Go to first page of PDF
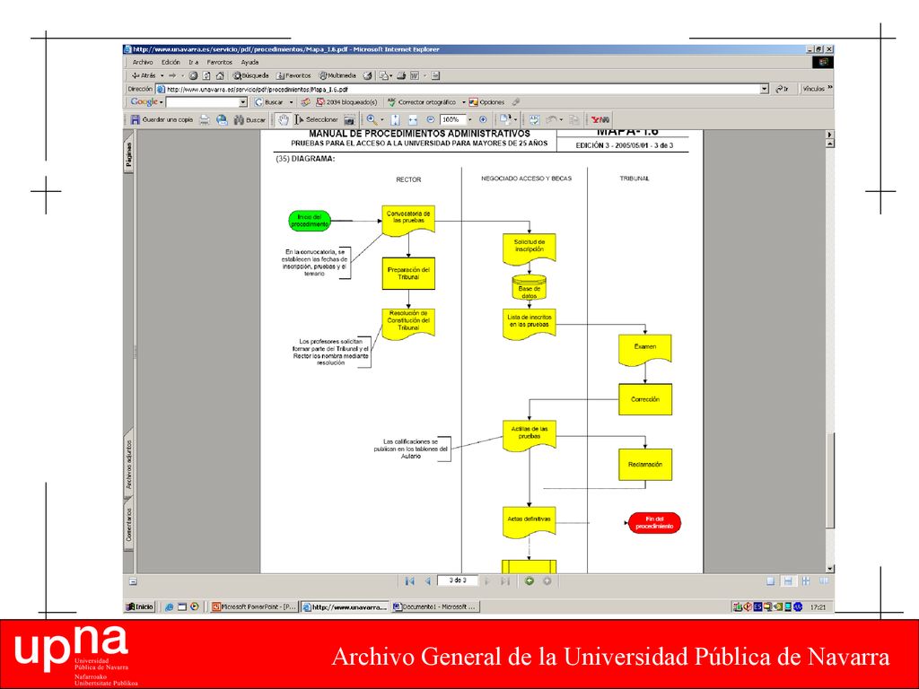 [409, 581]
